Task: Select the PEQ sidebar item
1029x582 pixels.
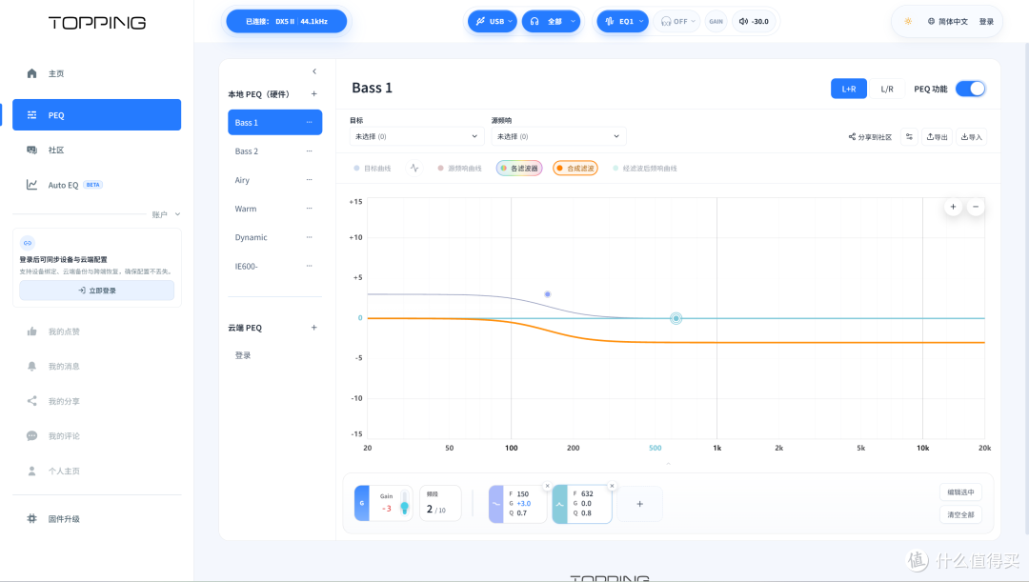Action: [x=96, y=115]
